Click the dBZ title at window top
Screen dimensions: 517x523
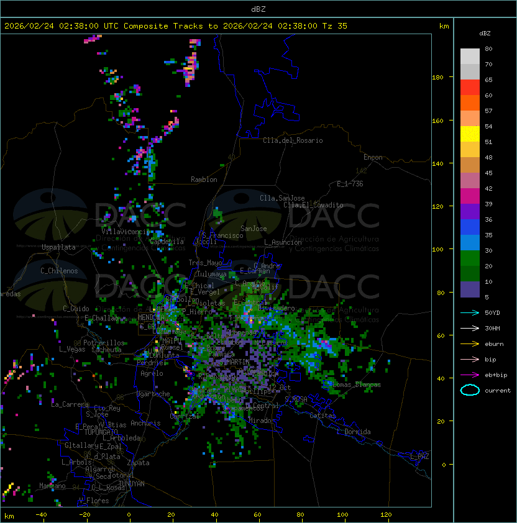[258, 9]
